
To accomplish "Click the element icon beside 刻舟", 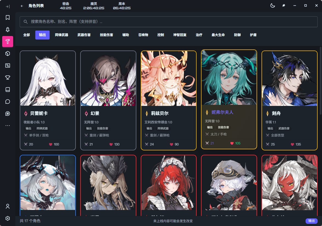I will (267, 113).
